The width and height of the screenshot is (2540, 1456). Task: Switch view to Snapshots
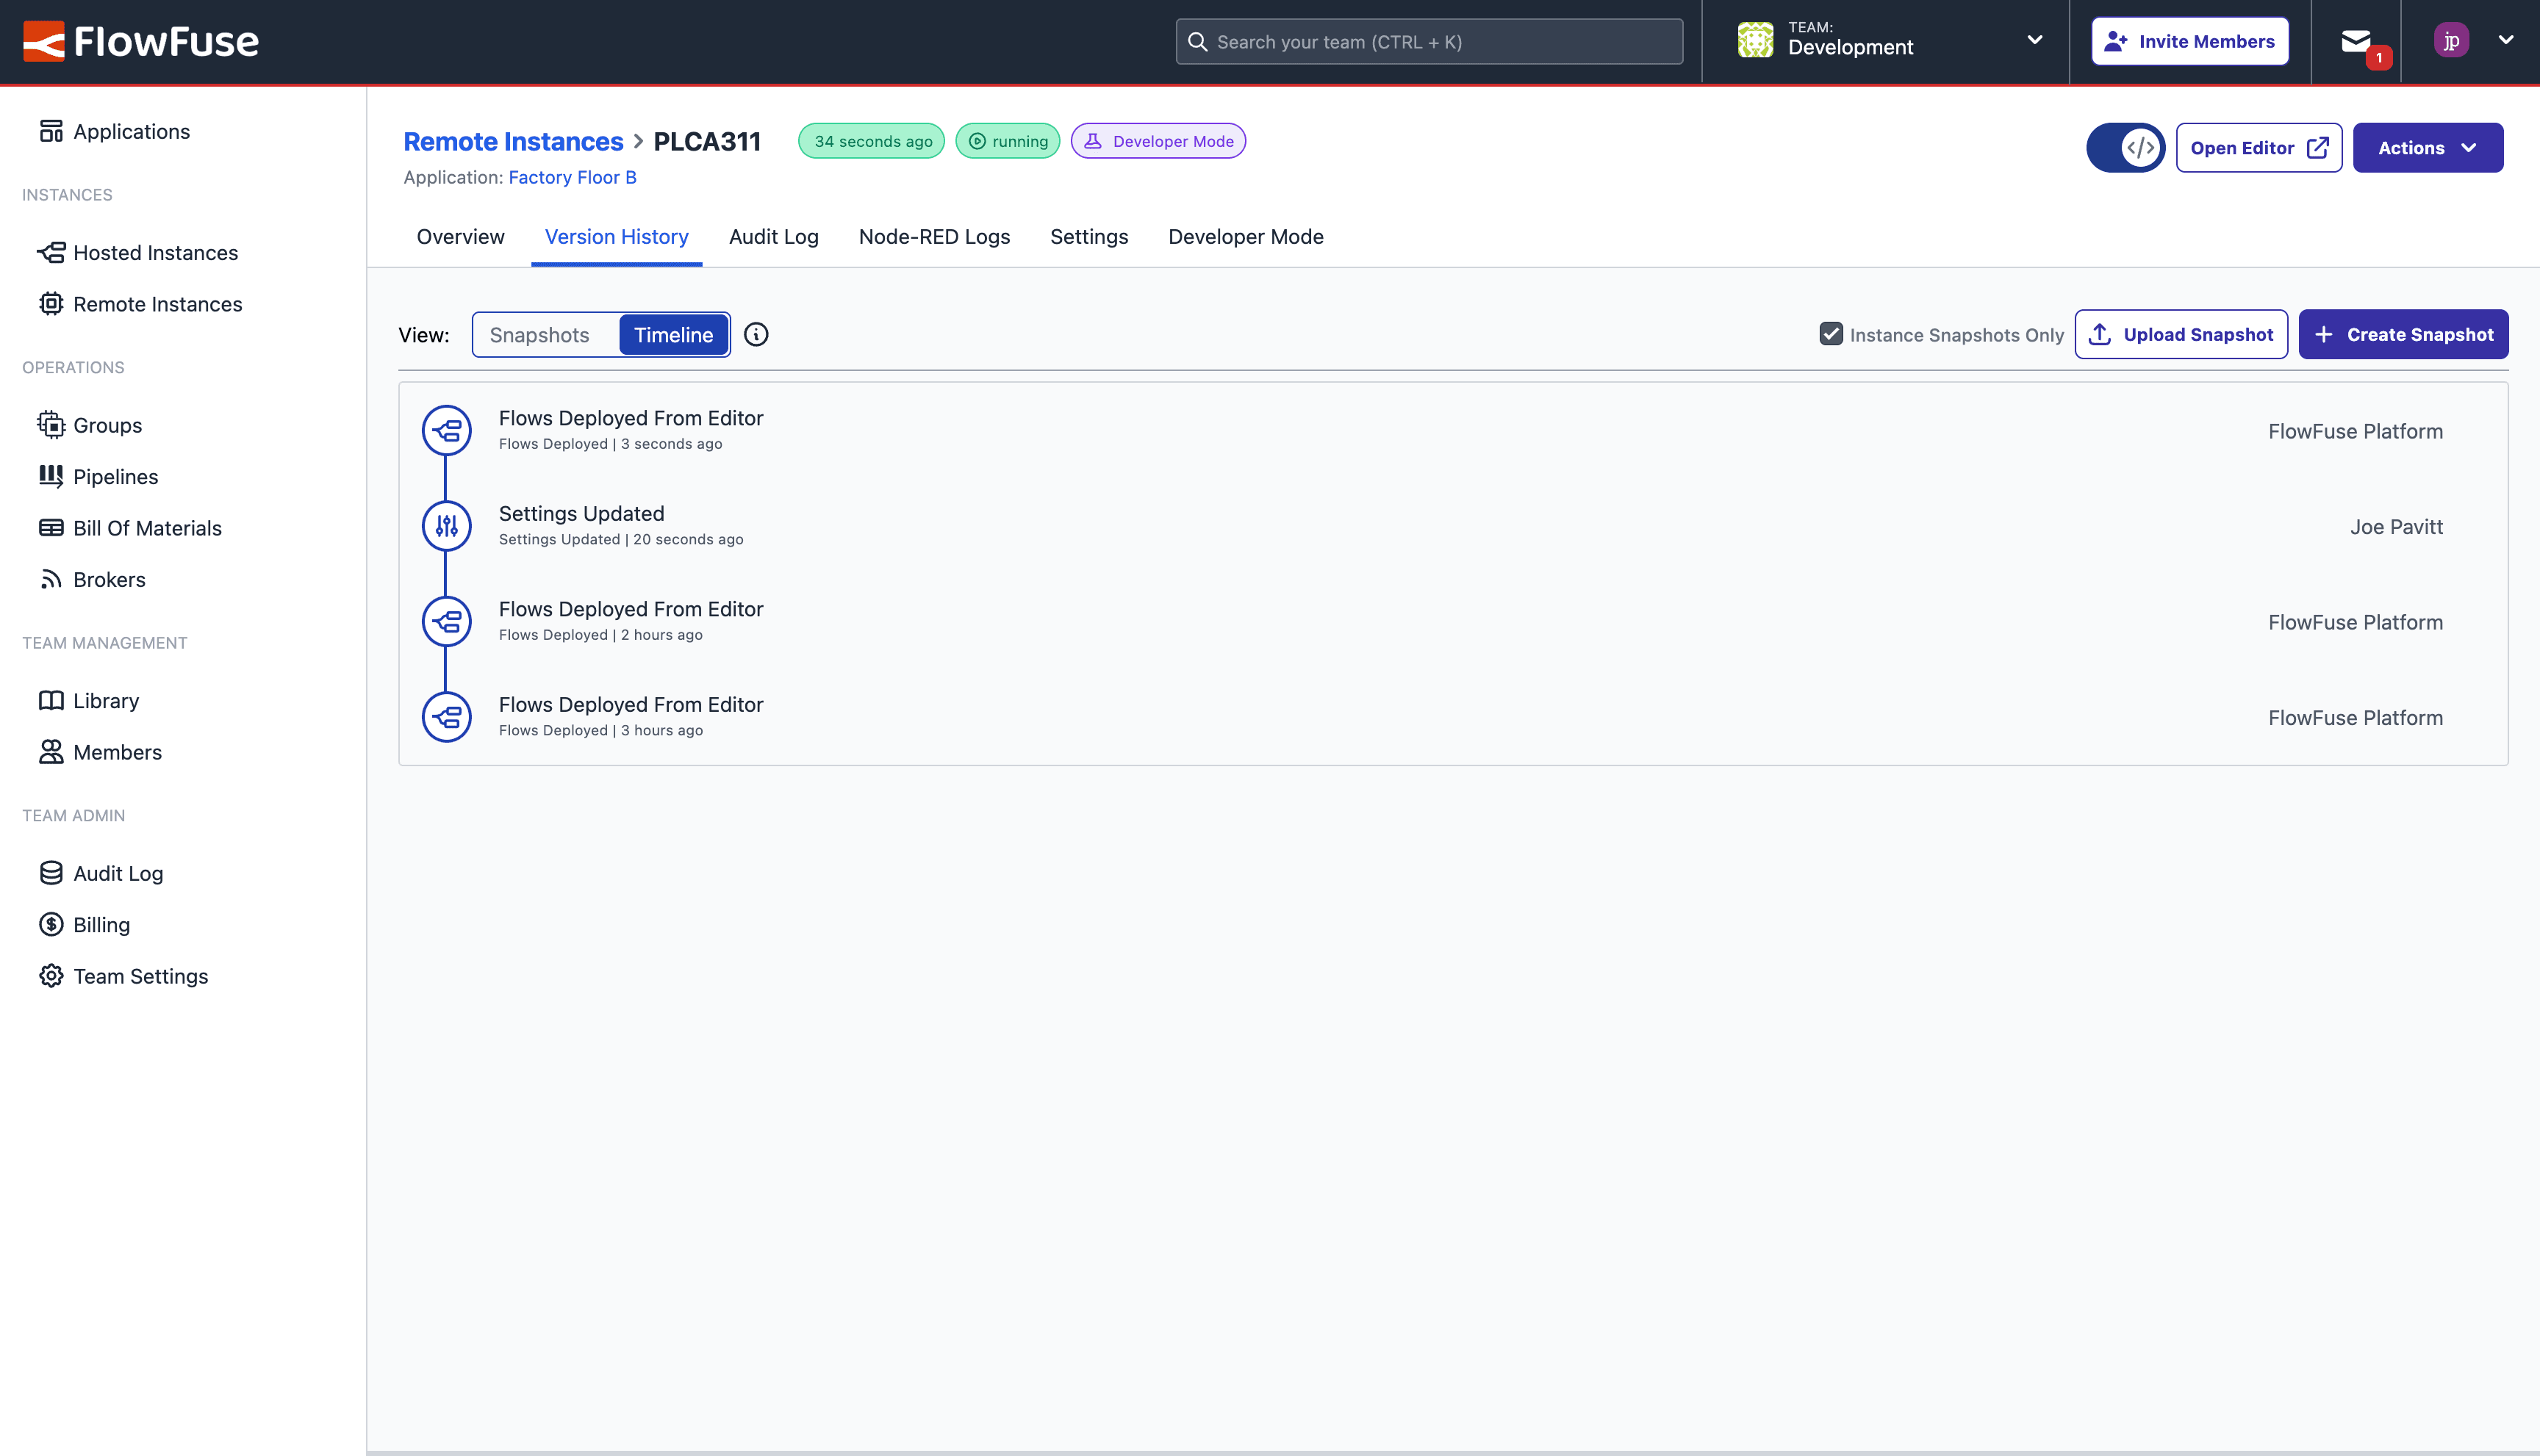coord(541,334)
